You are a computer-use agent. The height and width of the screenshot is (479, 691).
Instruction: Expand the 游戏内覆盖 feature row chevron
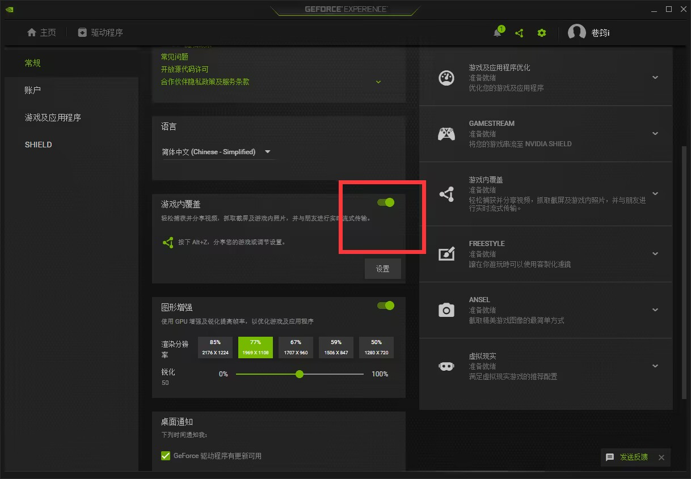pyautogui.click(x=655, y=194)
